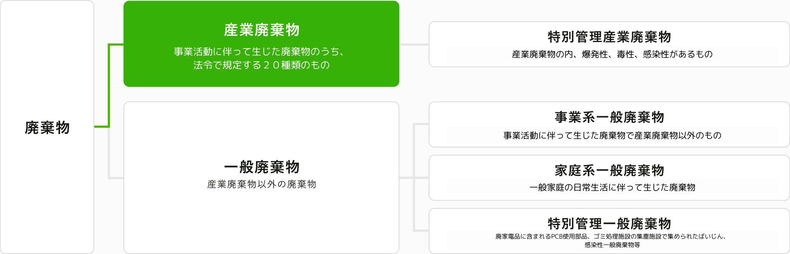Select the 特別管理一般廃棄物 box
The width and height of the screenshot is (790, 254).
pos(609,231)
